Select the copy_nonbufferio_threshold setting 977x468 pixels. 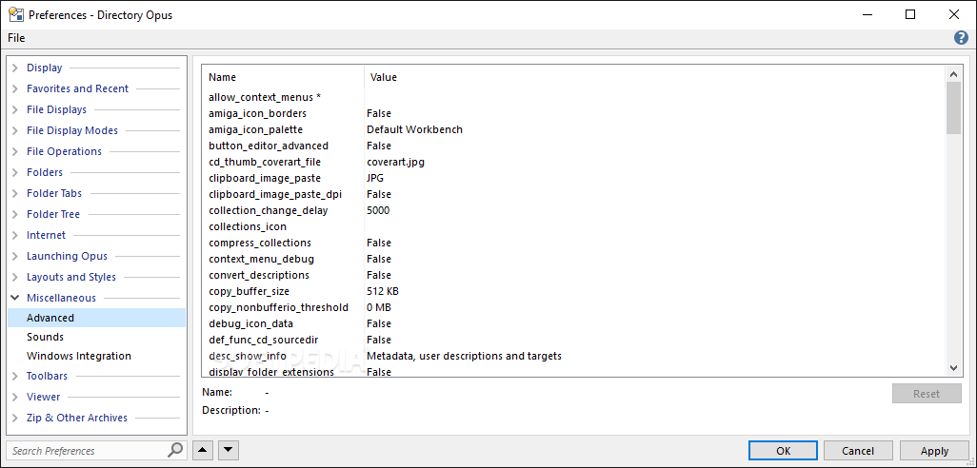(278, 307)
